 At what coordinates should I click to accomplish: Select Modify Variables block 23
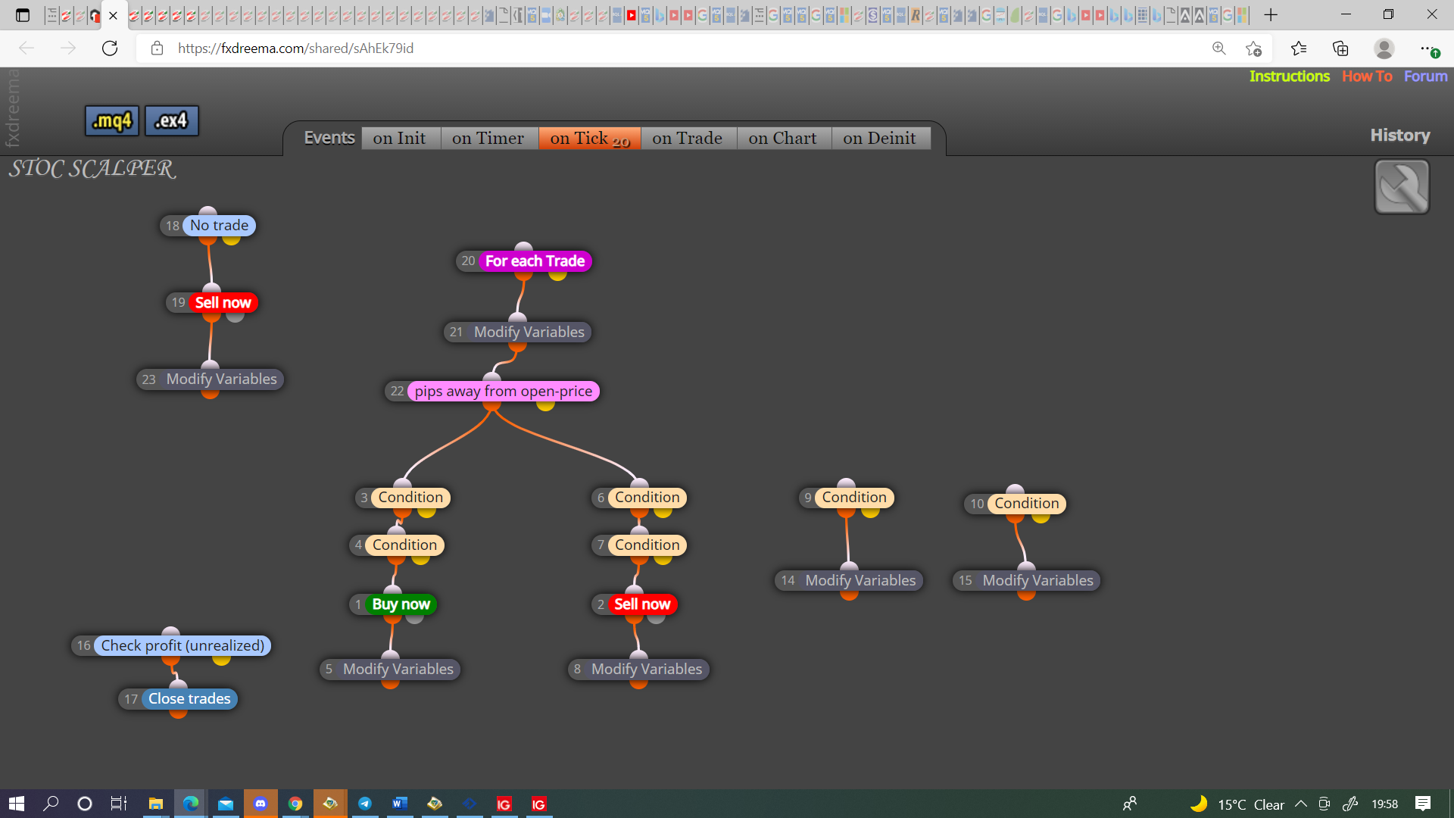click(210, 379)
